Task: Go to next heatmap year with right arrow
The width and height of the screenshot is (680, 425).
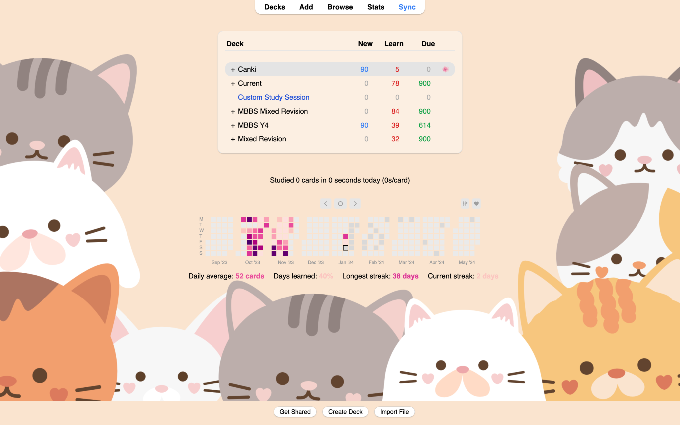Action: click(x=355, y=204)
